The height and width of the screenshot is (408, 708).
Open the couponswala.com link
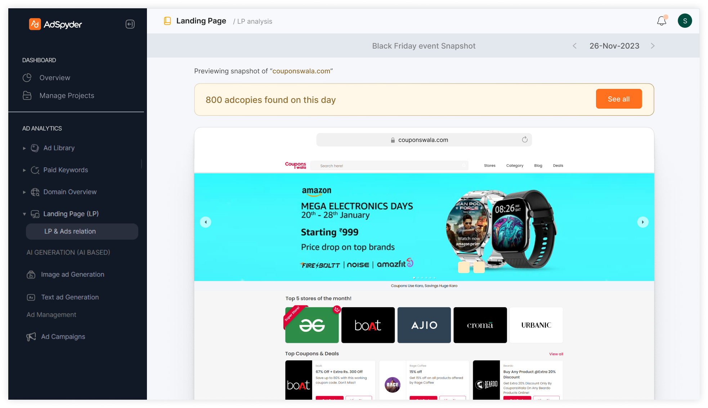tap(301, 71)
